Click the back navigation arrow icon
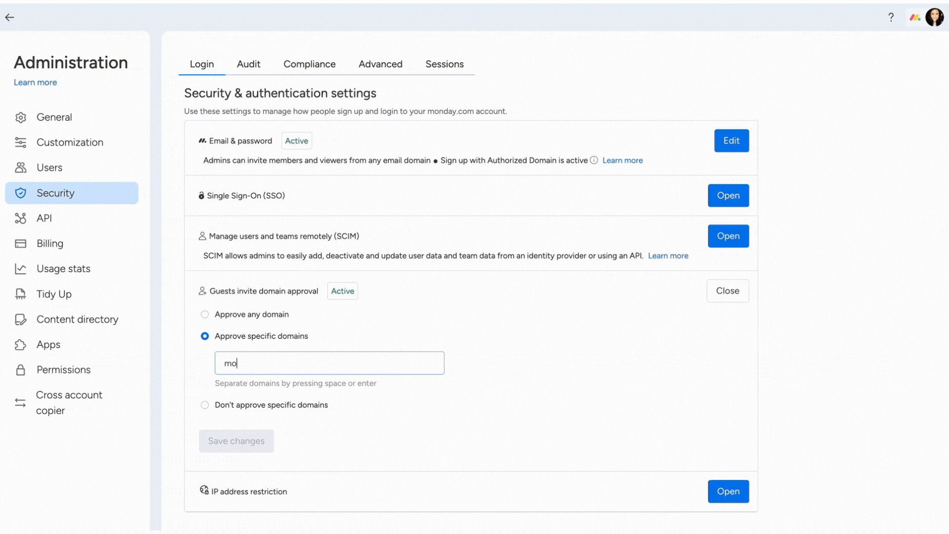949x534 pixels. [x=9, y=17]
